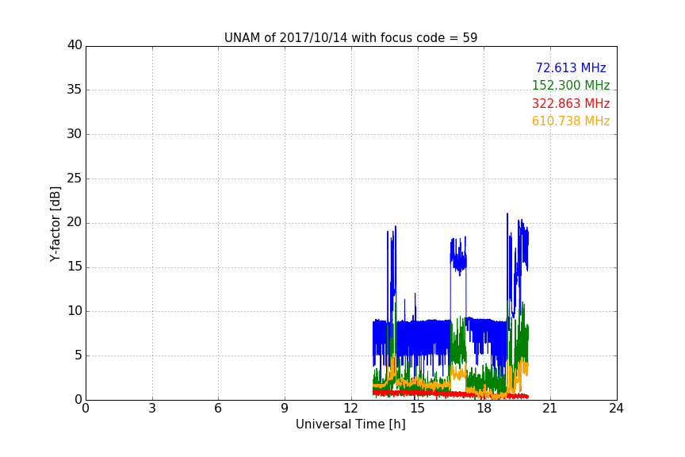Click the y-axis tick label '30'
Screen dimensions: 685x457
(75, 134)
